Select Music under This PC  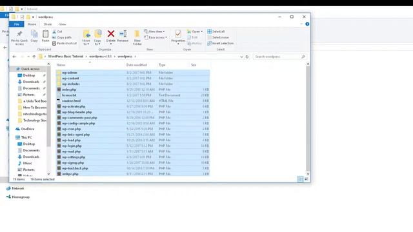tap(27, 163)
